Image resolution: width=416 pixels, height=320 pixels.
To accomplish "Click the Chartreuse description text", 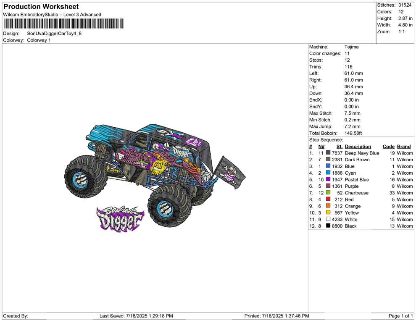I will tap(357, 193).
